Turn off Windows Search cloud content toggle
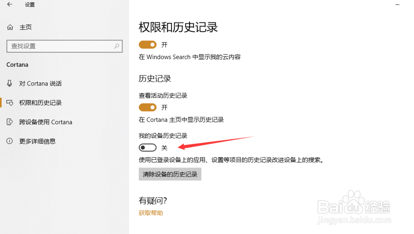The height and width of the screenshot is (234, 414). [148, 45]
